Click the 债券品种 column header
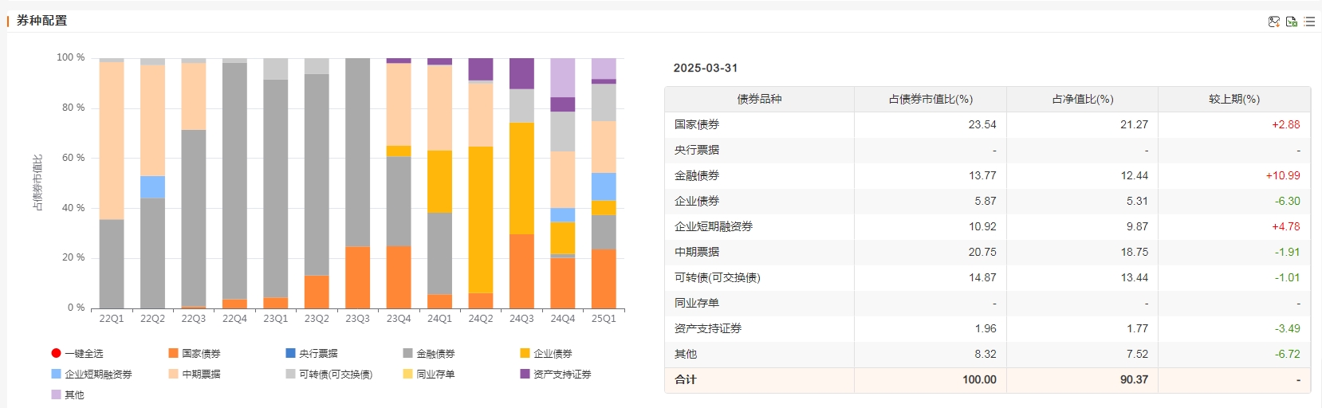 coord(759,99)
